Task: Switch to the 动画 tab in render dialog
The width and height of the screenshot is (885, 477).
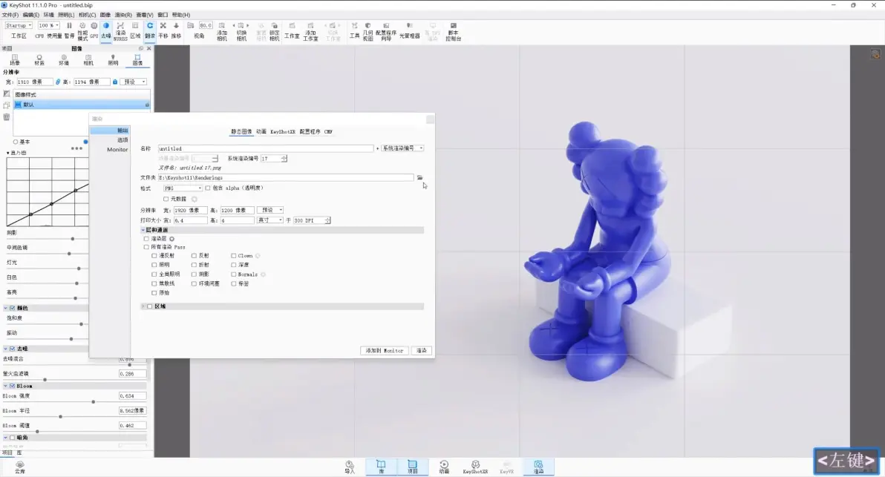Action: tap(261, 132)
